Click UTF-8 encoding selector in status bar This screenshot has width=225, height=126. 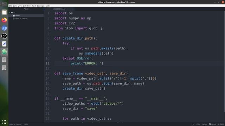click(x=198, y=124)
